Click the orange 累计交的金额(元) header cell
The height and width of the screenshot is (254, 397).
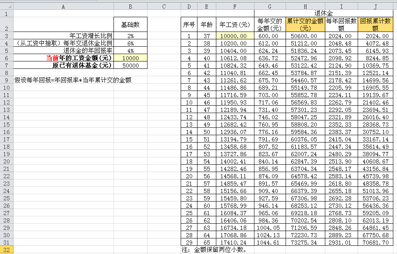(305, 25)
